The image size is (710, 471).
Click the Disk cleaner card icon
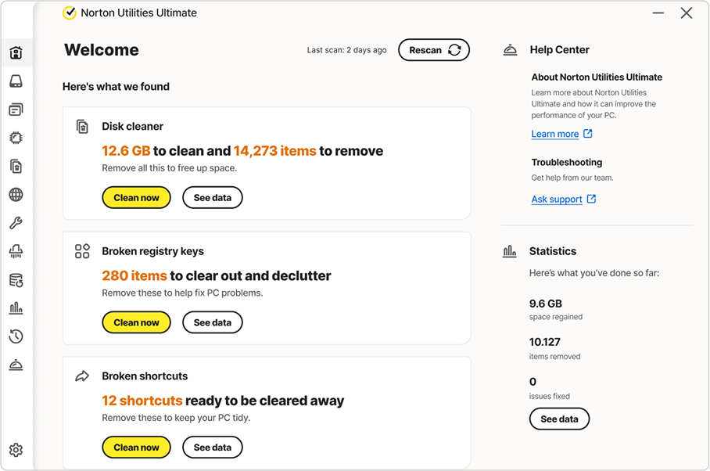click(82, 126)
